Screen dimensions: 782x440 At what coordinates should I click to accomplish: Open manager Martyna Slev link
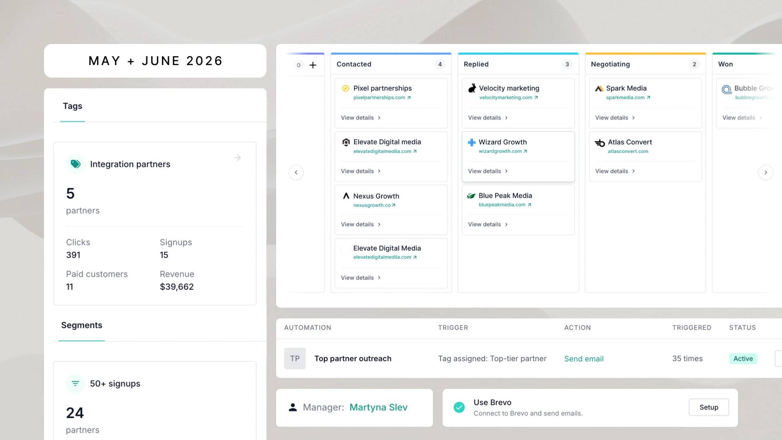click(378, 407)
